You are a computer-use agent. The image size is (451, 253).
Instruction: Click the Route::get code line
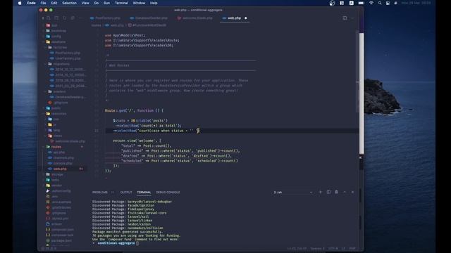134,110
